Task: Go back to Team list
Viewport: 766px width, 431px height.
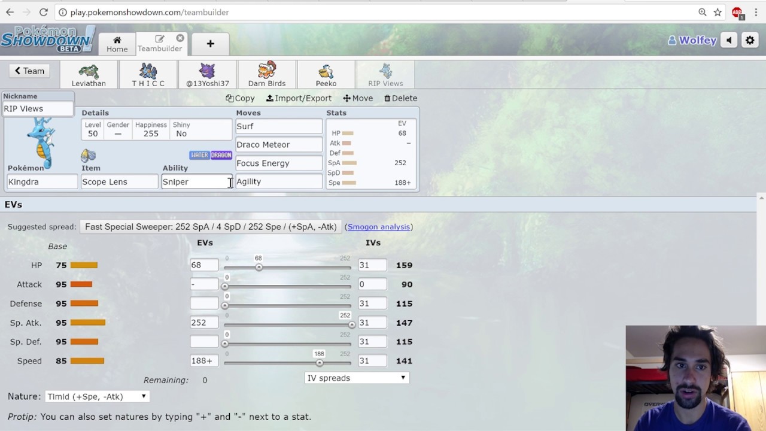Action: [29, 71]
